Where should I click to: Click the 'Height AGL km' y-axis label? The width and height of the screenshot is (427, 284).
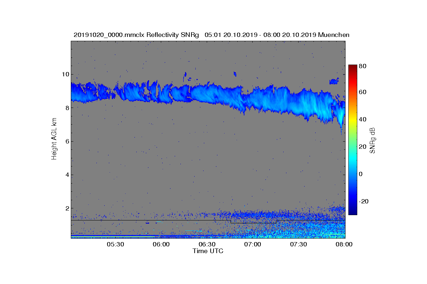pos(54,139)
